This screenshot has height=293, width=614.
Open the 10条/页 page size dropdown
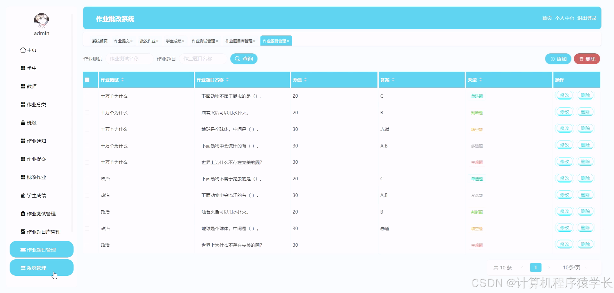[x=572, y=268]
